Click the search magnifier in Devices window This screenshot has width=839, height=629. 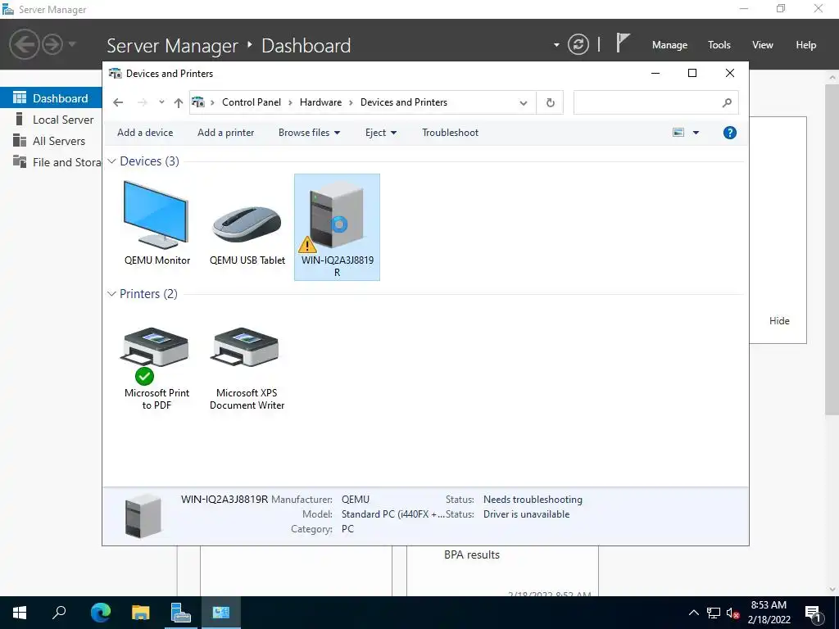pyautogui.click(x=726, y=102)
